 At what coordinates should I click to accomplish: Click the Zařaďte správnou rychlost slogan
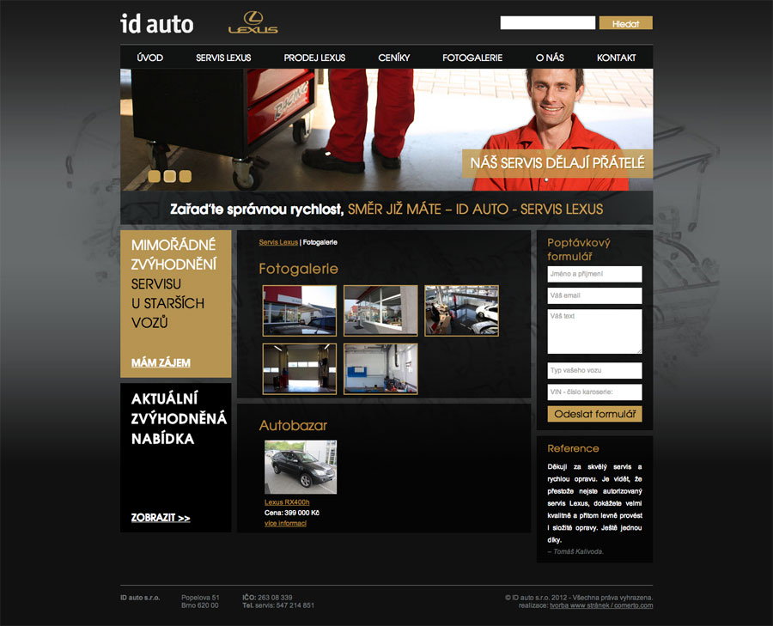pos(257,210)
